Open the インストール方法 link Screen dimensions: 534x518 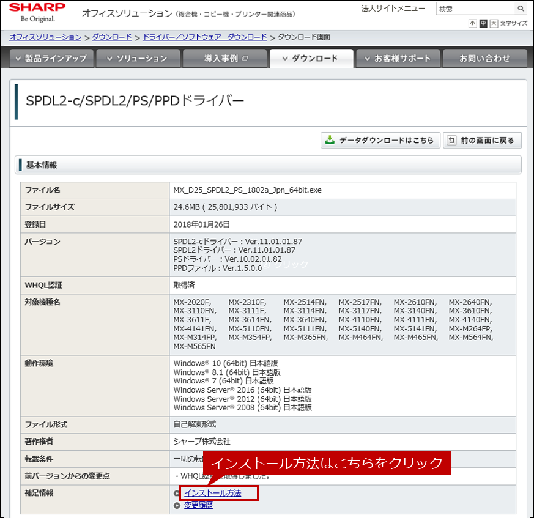(x=212, y=493)
